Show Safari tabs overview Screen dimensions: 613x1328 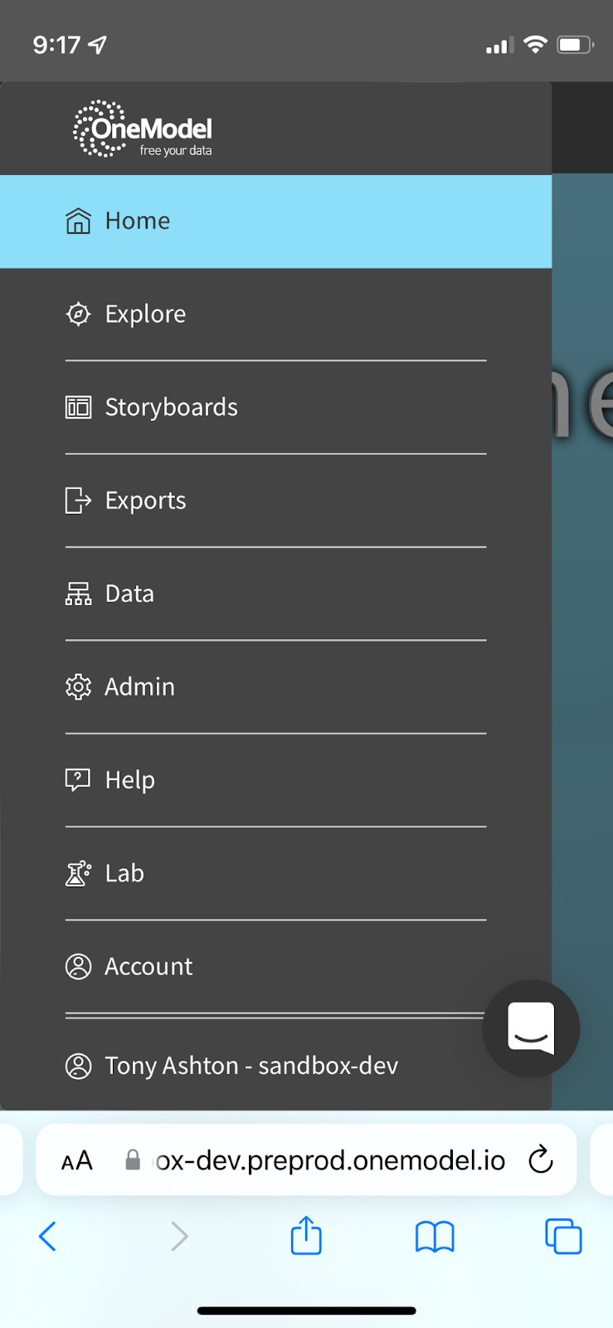coord(563,1237)
